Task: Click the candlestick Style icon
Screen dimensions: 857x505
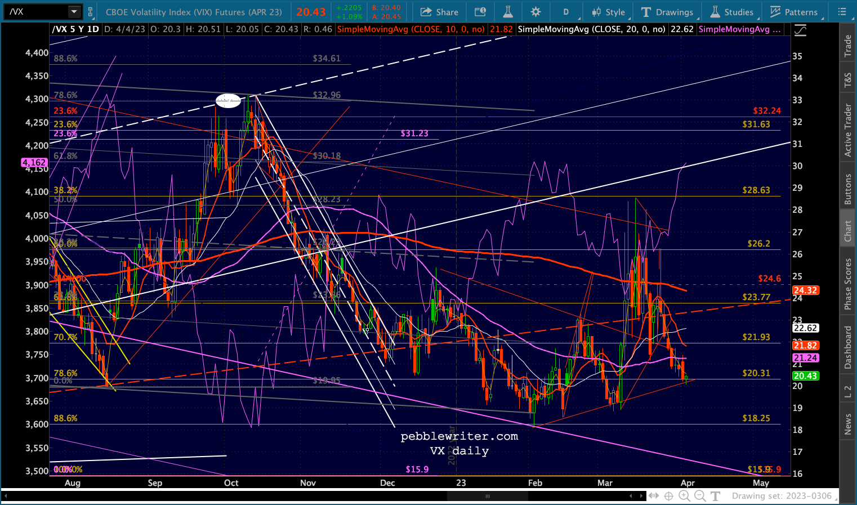Action: tap(596, 12)
